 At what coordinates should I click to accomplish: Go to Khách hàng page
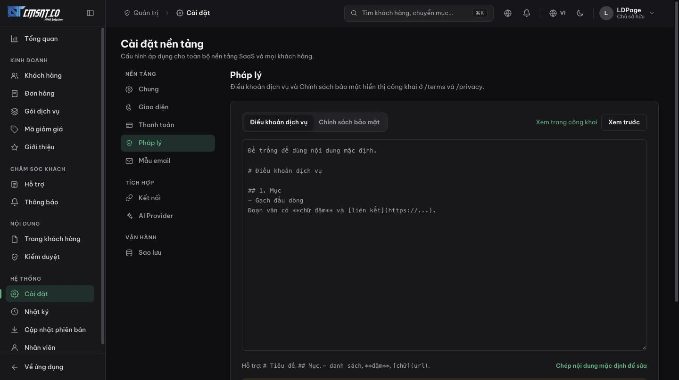tap(50, 75)
